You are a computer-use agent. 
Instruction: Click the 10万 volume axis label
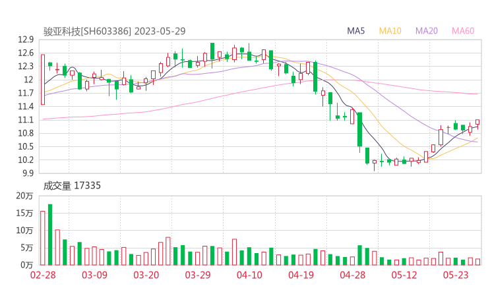[24, 231]
